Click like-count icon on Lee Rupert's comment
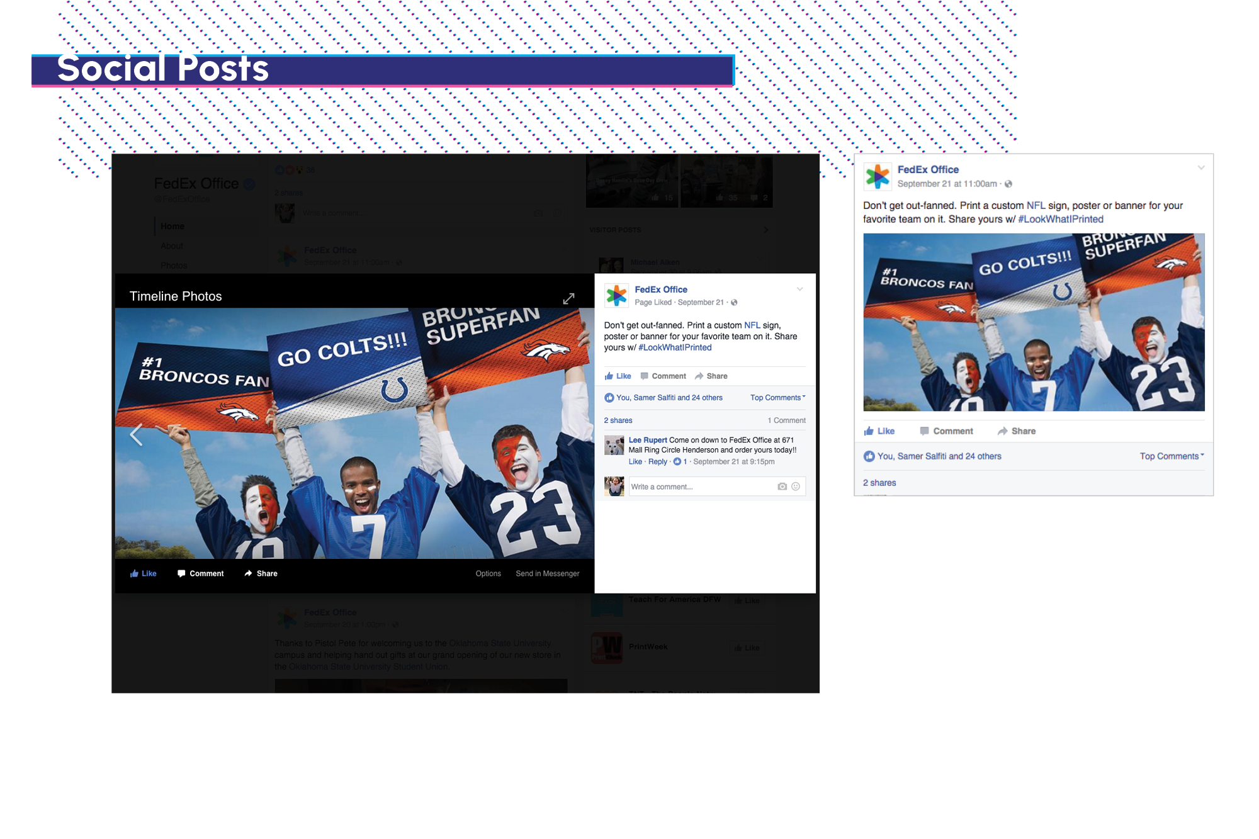The height and width of the screenshot is (839, 1259). (x=677, y=461)
